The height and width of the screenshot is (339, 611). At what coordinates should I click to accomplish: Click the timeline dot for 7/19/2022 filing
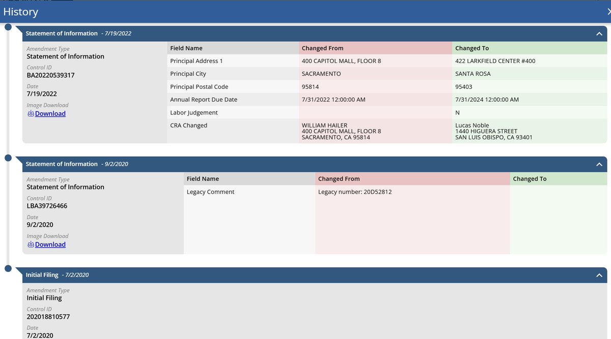(x=8, y=27)
